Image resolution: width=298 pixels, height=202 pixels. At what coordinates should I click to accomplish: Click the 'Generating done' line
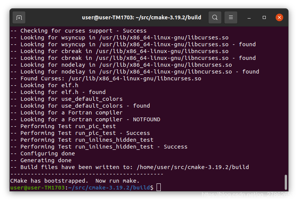(41, 160)
